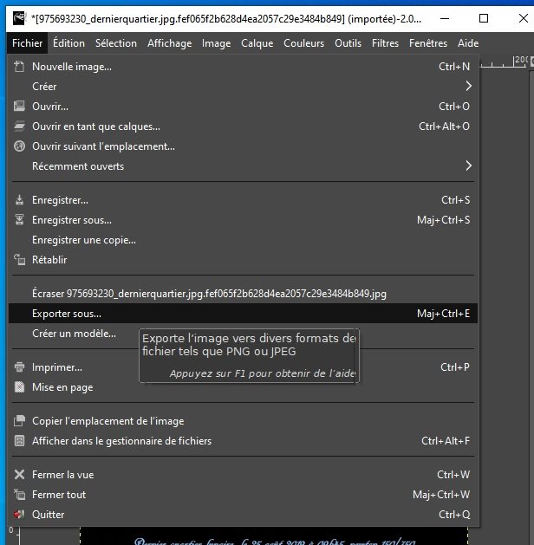Select Exporter sous... entry

click(243, 313)
